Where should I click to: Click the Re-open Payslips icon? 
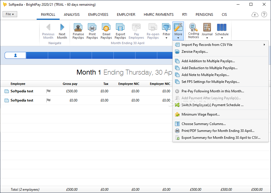click(x=153, y=27)
